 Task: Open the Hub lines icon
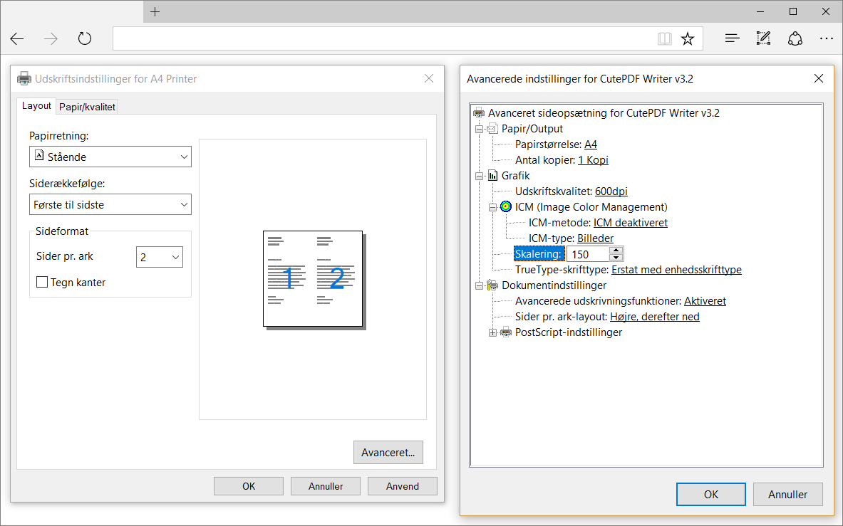pyautogui.click(x=733, y=38)
